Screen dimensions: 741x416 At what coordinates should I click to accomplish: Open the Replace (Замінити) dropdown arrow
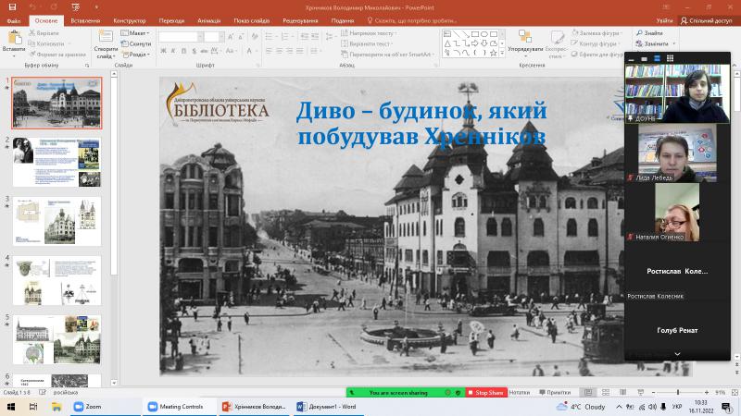coord(674,43)
